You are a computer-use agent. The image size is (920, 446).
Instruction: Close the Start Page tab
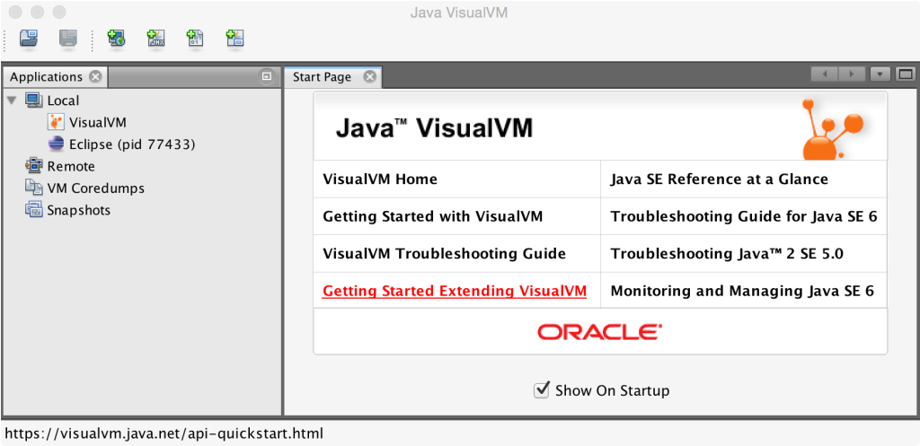click(x=369, y=77)
